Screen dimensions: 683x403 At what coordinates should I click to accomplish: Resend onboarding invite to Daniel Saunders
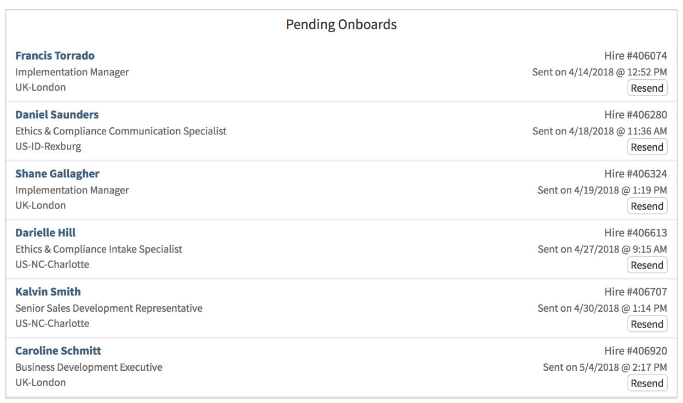[647, 146]
